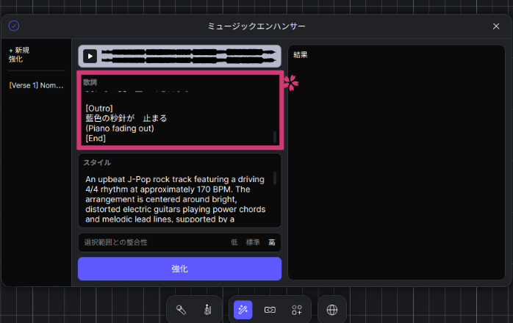
Task: Click the circular checkmark logo icon
Action: tap(14, 26)
